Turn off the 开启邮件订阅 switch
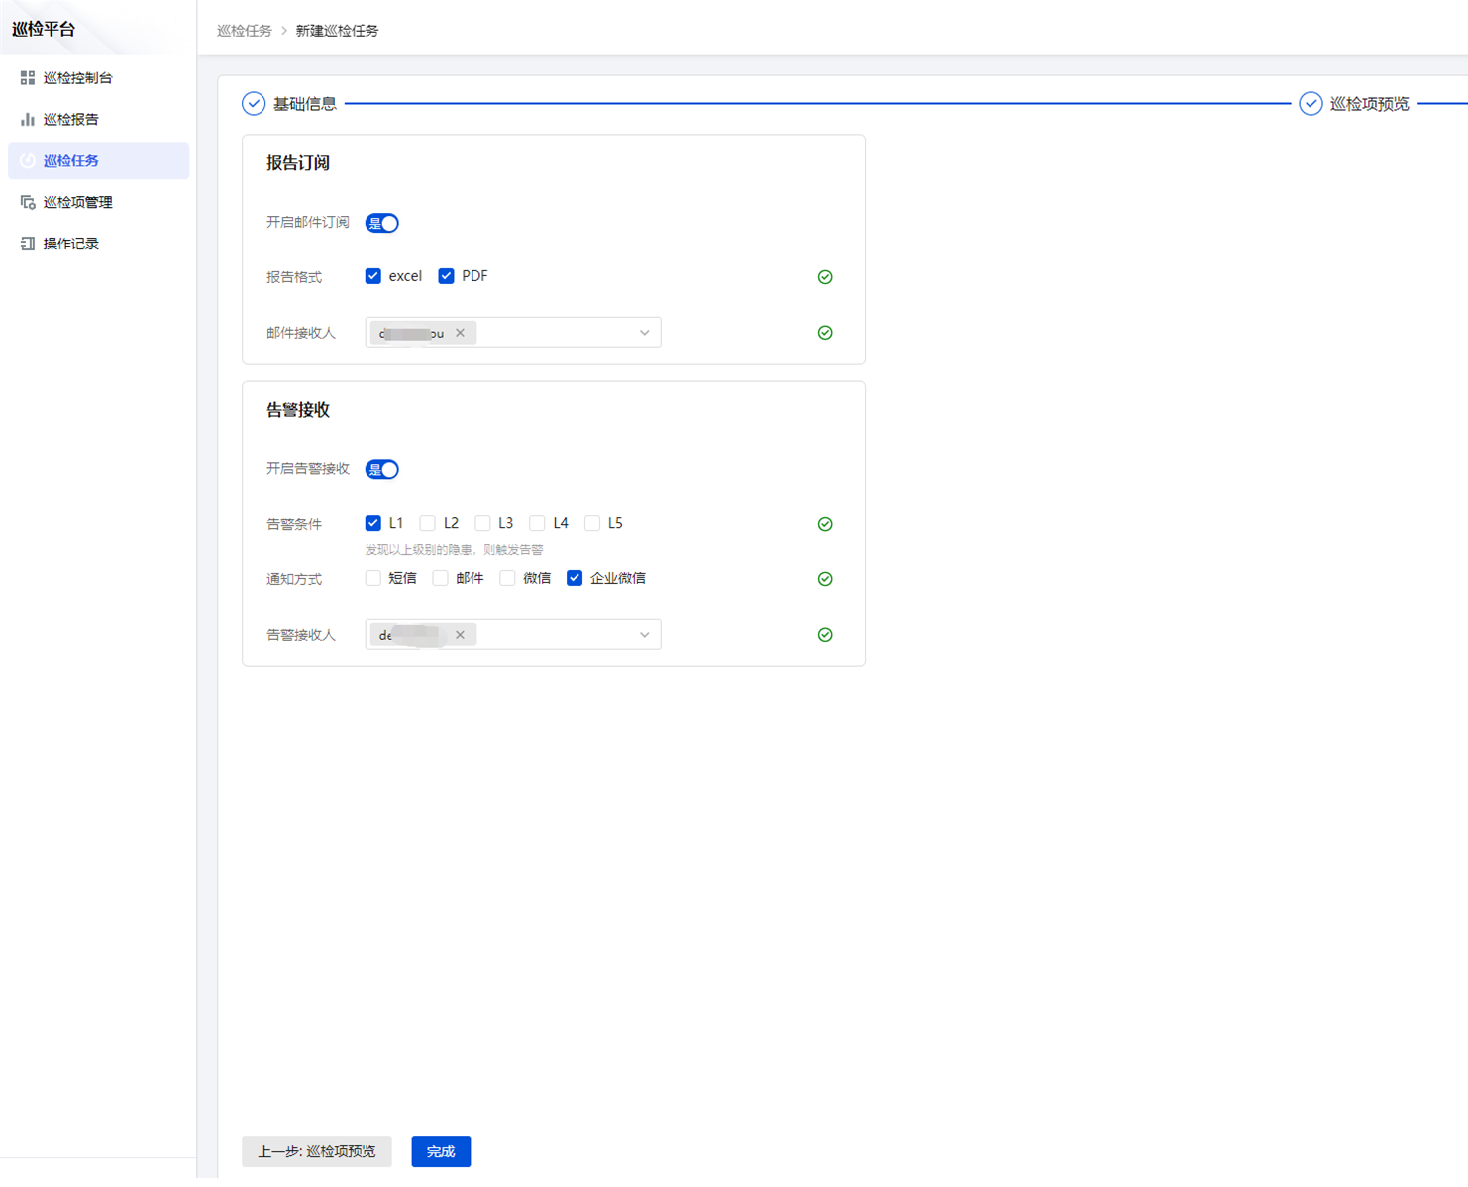The width and height of the screenshot is (1468, 1187). 382,224
